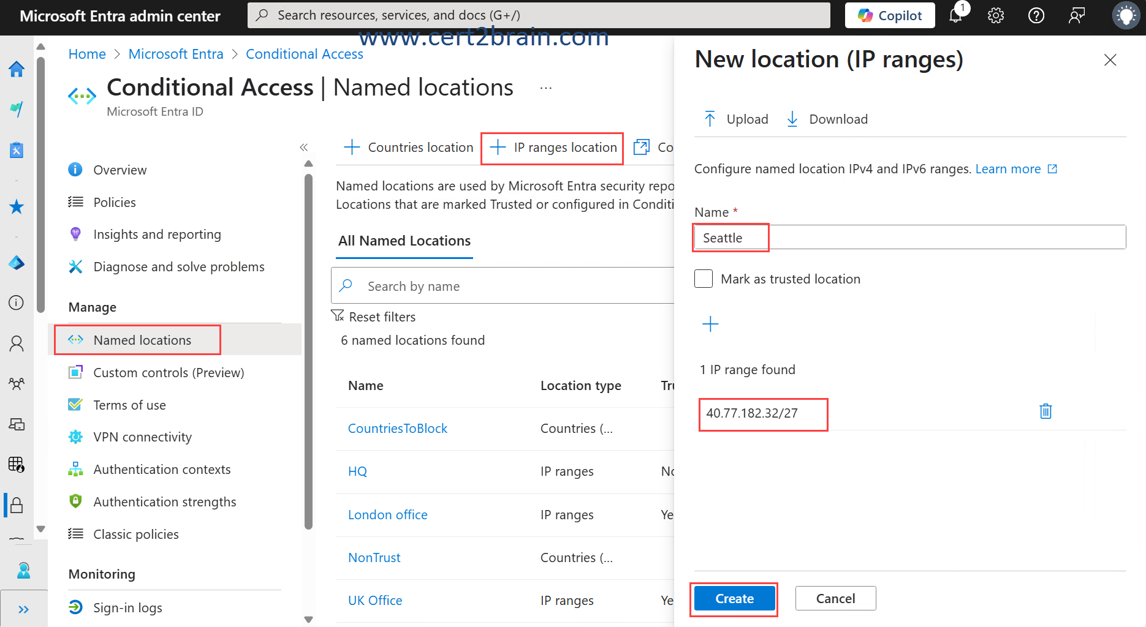Open the Devices icon in left rail

point(17,424)
